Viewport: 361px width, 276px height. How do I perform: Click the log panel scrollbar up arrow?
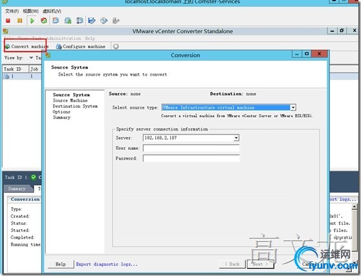pyautogui.click(x=355, y=207)
